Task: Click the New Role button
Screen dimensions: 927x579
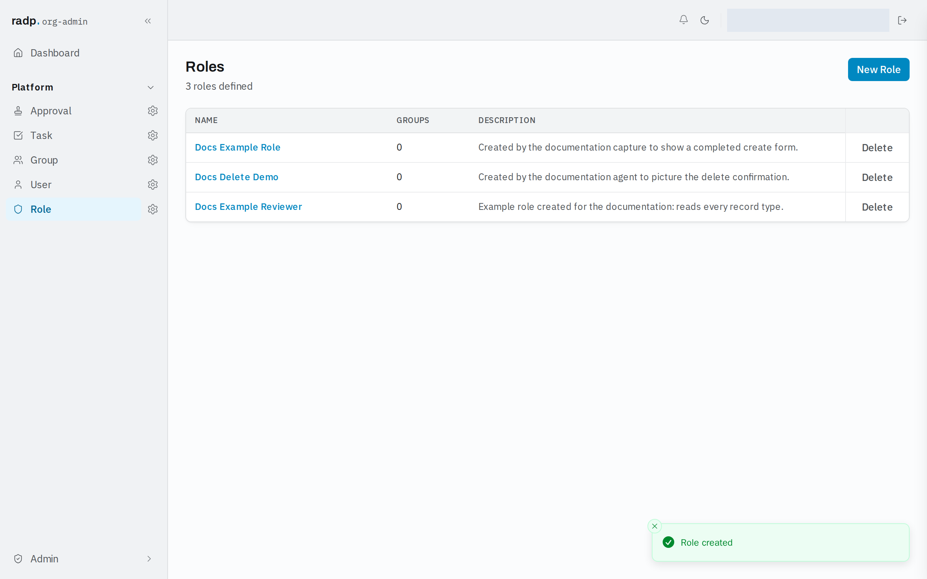Action: coord(878,69)
